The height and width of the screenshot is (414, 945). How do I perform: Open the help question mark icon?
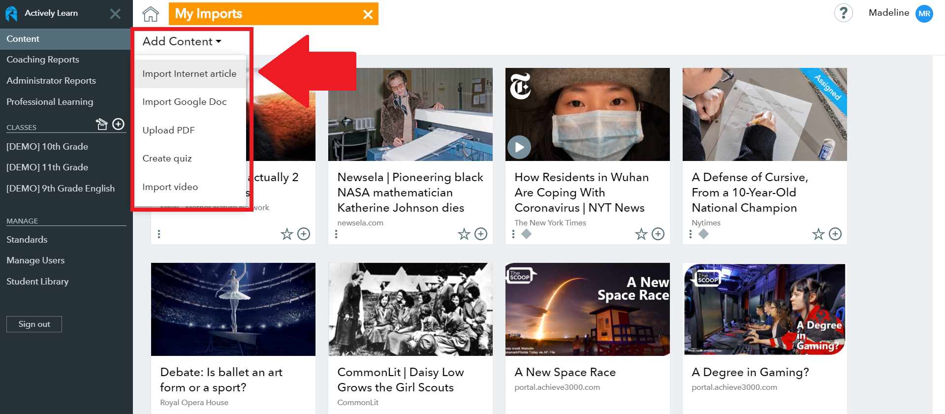(843, 13)
